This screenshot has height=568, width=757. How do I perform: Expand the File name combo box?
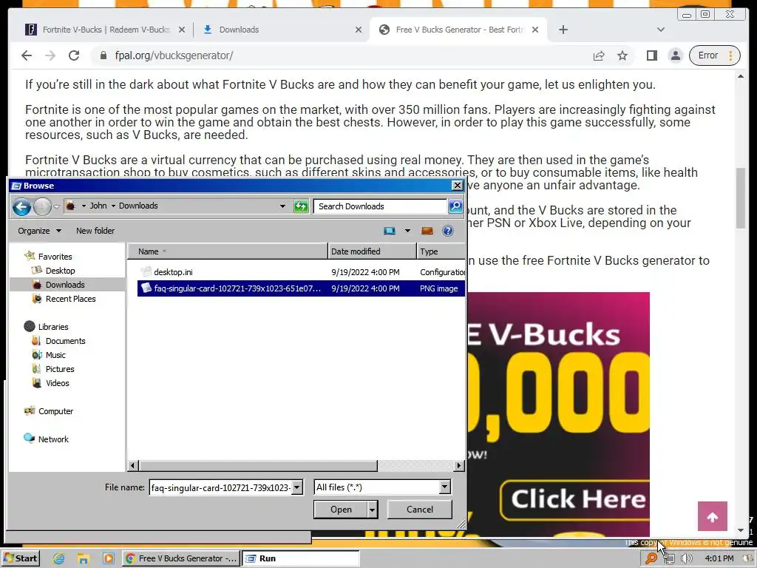click(x=297, y=487)
